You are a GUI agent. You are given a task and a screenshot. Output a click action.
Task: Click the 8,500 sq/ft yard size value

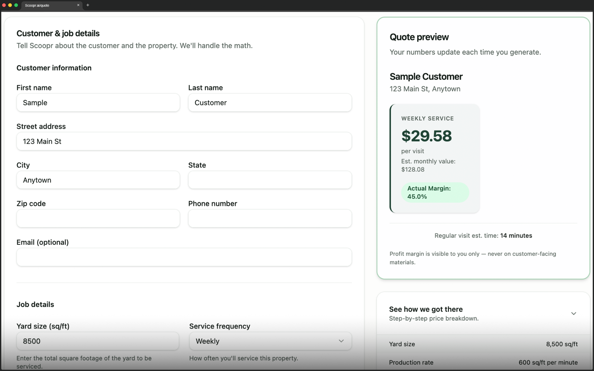pyautogui.click(x=562, y=344)
